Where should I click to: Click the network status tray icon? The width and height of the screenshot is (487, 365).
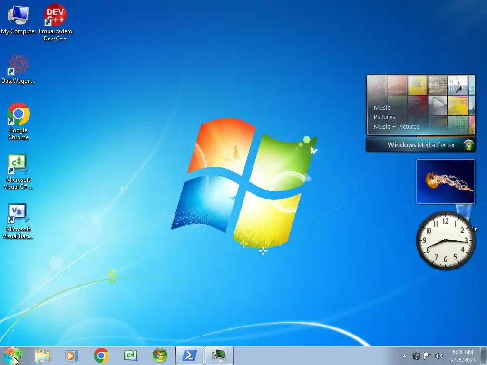click(x=416, y=356)
